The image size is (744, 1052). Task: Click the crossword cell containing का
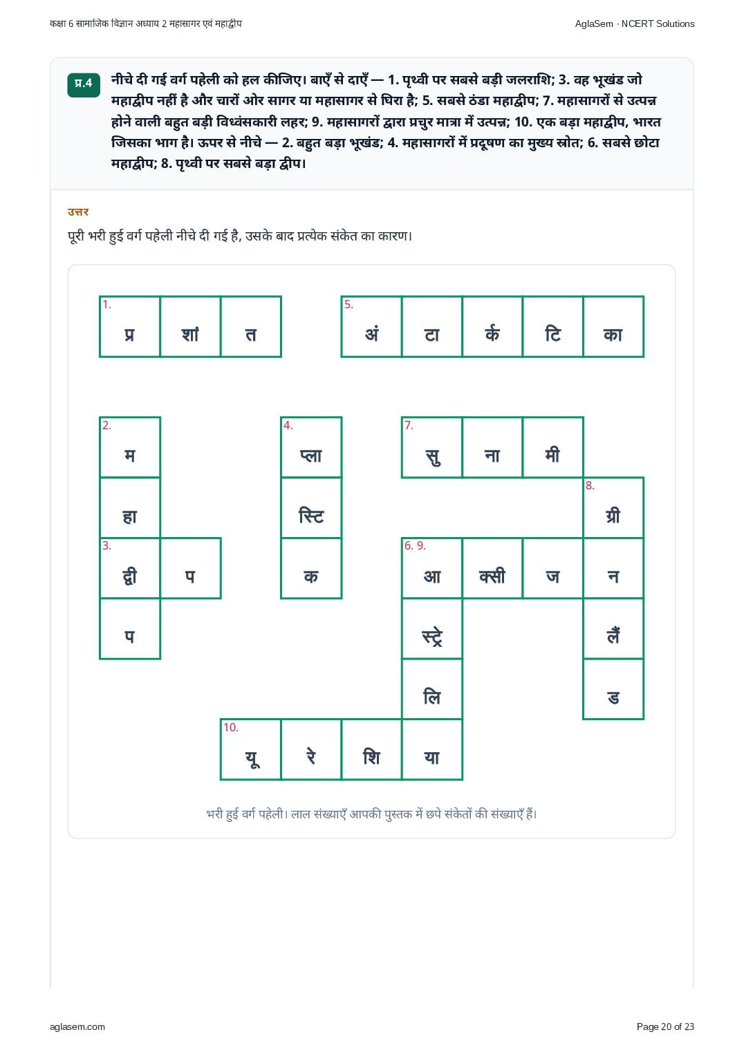point(613,327)
